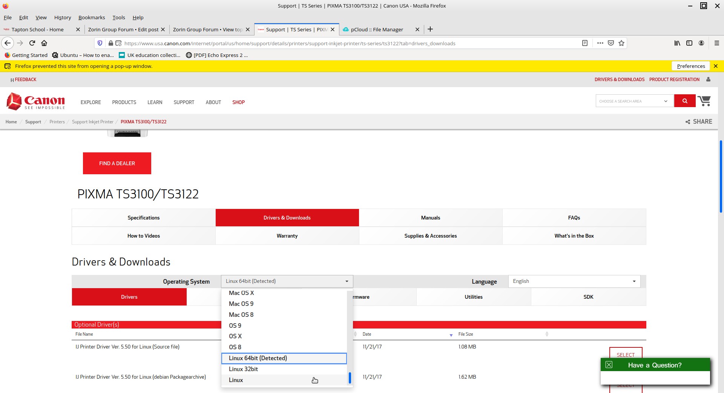Expand the Operating System dropdown

tap(287, 281)
